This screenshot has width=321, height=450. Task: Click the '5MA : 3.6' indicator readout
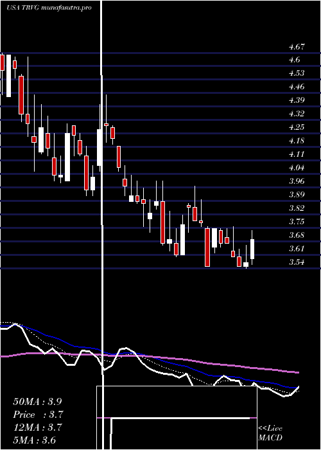(x=35, y=440)
